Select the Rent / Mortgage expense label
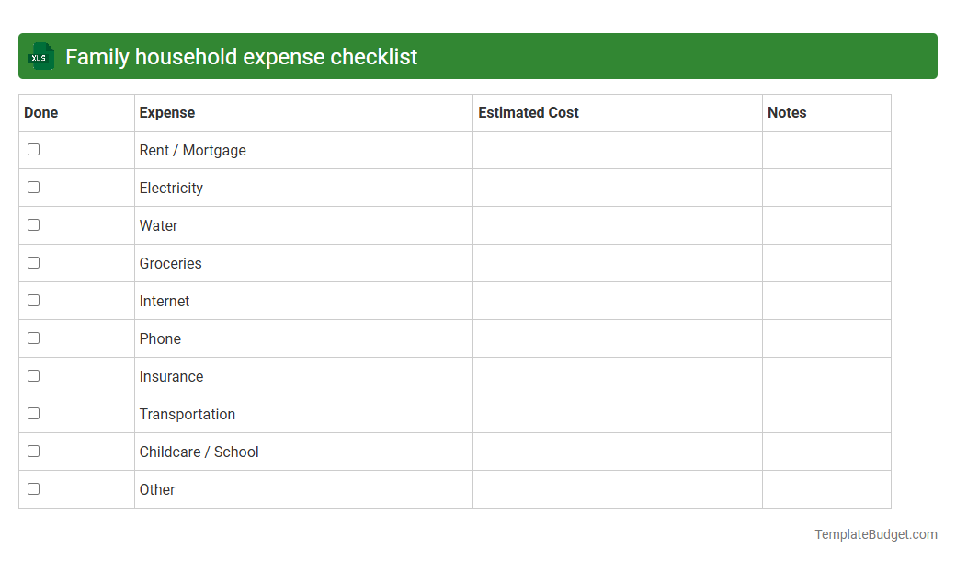 pos(193,150)
